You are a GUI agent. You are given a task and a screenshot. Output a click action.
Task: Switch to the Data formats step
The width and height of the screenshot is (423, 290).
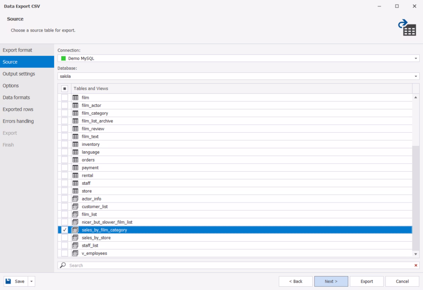(27, 98)
